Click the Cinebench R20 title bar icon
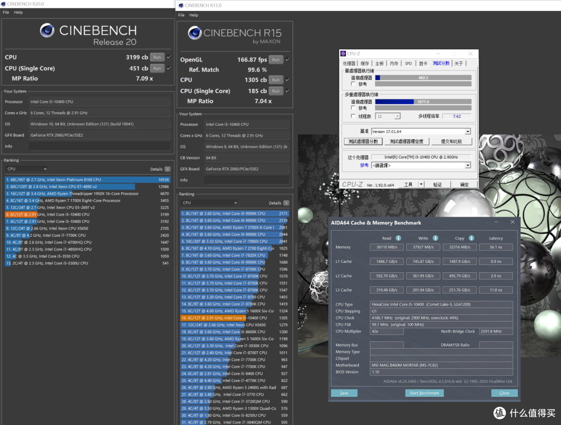Image resolution: width=561 pixels, height=425 pixels. [3, 4]
